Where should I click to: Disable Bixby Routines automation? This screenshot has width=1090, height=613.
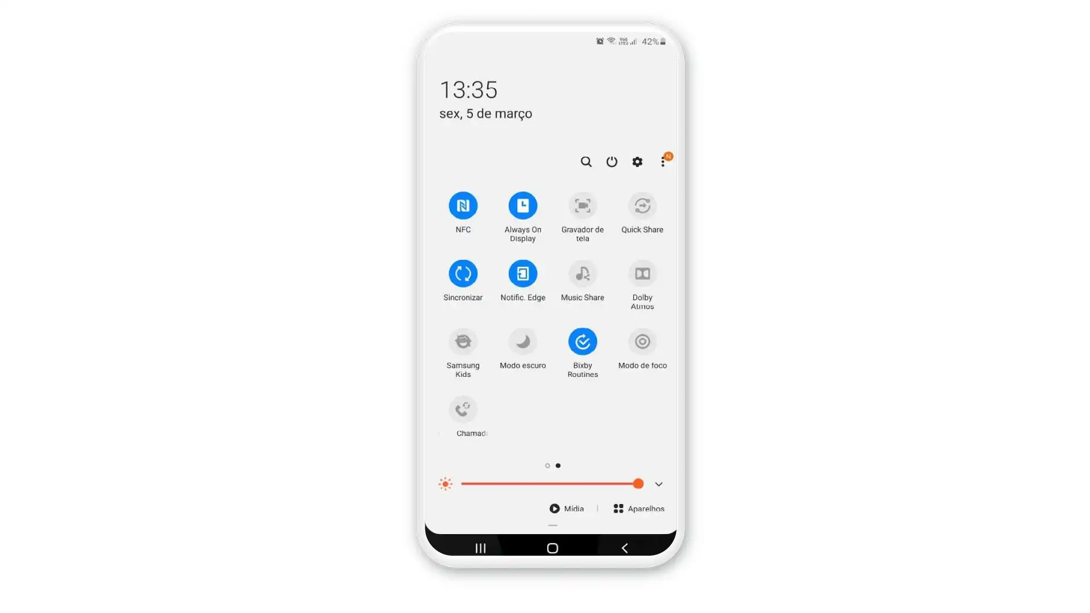click(582, 341)
